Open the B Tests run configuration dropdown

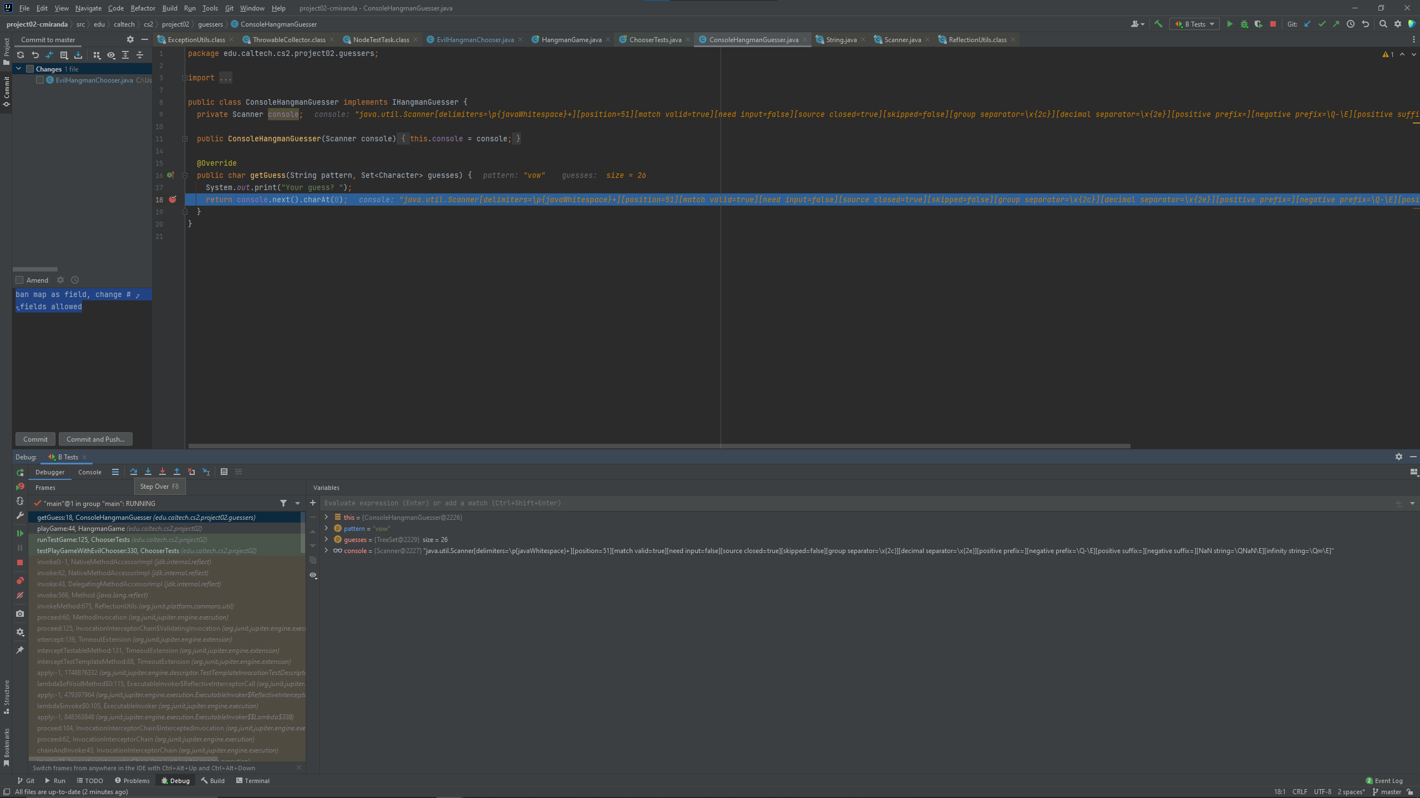pyautogui.click(x=1194, y=24)
